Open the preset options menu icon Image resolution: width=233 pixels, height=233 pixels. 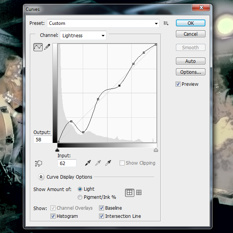coord(166,23)
